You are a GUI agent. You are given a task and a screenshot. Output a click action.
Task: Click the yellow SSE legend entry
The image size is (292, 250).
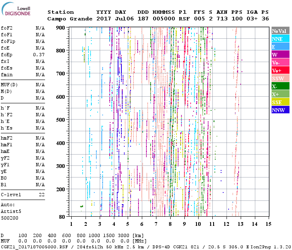coord(279,102)
